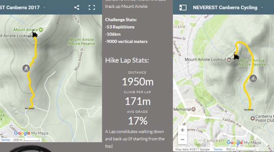Select the Mount Ainslie summit marker
The height and width of the screenshot is (152, 274).
[41, 30]
